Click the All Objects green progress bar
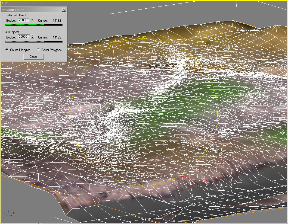Screen dimensions: 288x224 (34, 42)
